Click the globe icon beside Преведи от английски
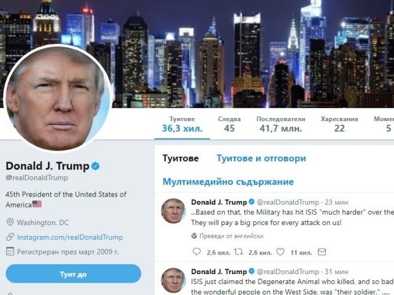This screenshot has width=394, height=295. point(194,236)
